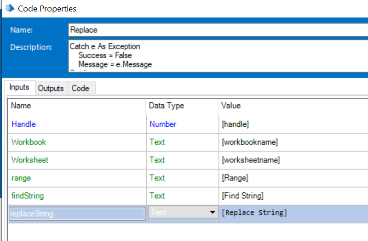Image resolution: width=368 pixels, height=241 pixels.
Task: Click the [handle] value cell
Action: point(236,124)
